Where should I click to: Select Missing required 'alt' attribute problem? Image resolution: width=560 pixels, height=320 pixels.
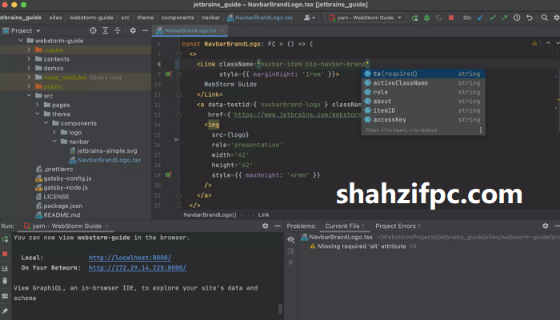362,246
